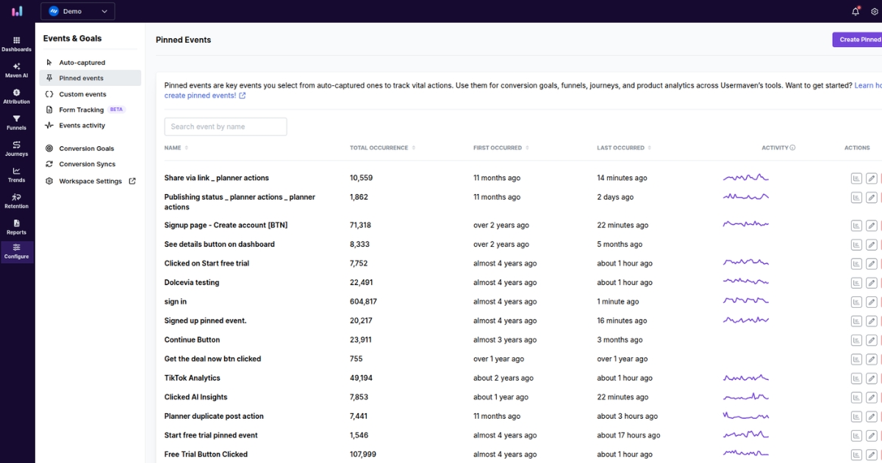Viewport: 882px width, 463px height.
Task: Click the Continue Button event name
Action: [192, 340]
